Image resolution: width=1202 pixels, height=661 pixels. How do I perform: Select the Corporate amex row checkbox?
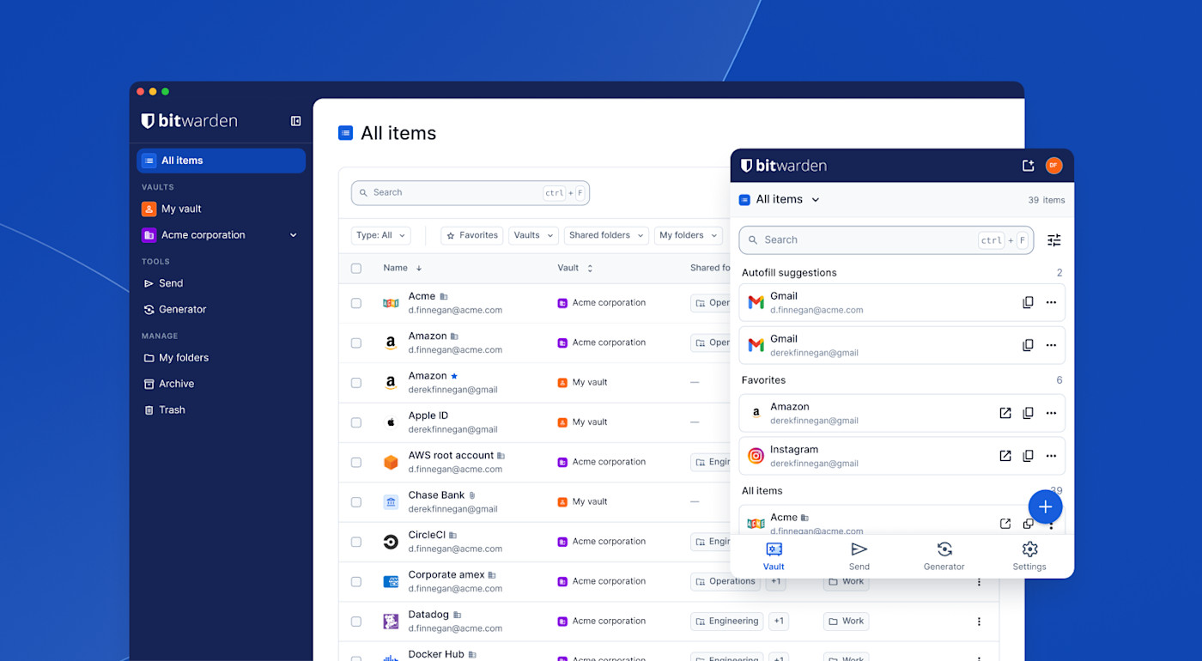pos(356,582)
